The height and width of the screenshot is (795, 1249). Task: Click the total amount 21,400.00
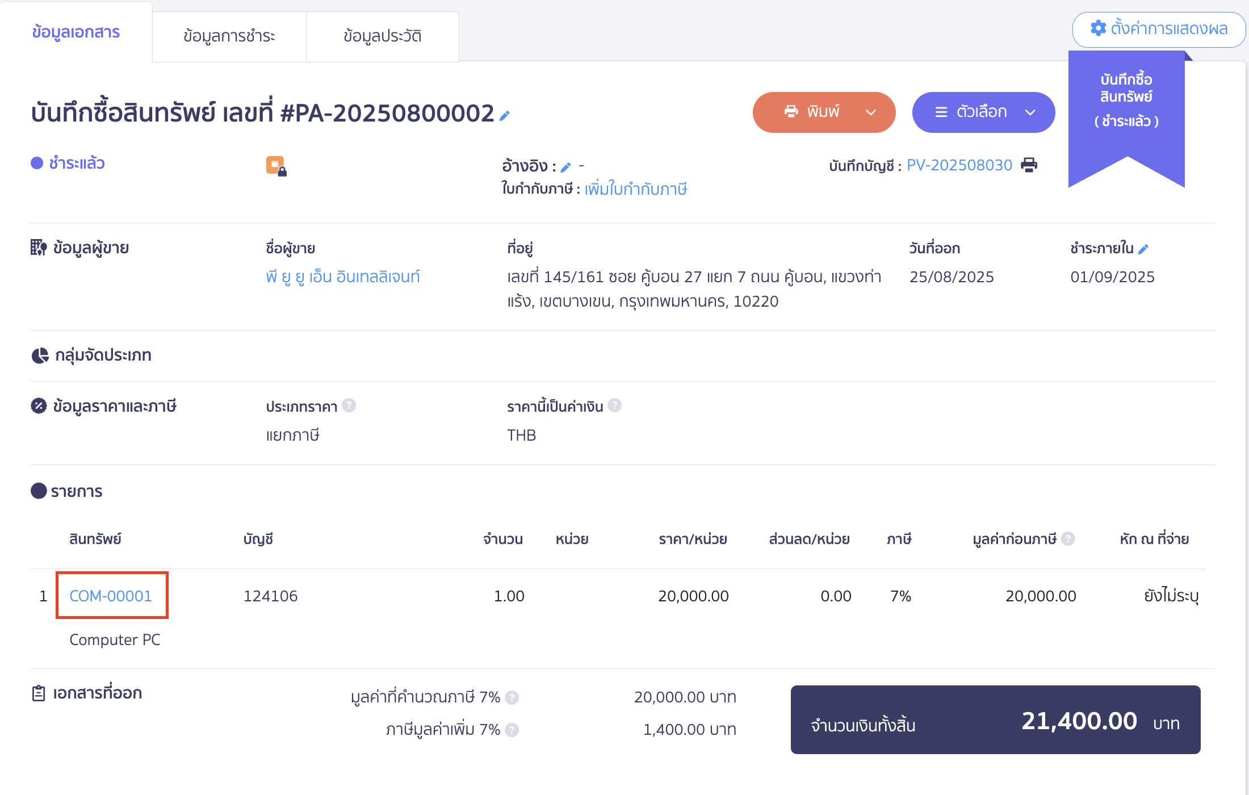[x=1079, y=721]
